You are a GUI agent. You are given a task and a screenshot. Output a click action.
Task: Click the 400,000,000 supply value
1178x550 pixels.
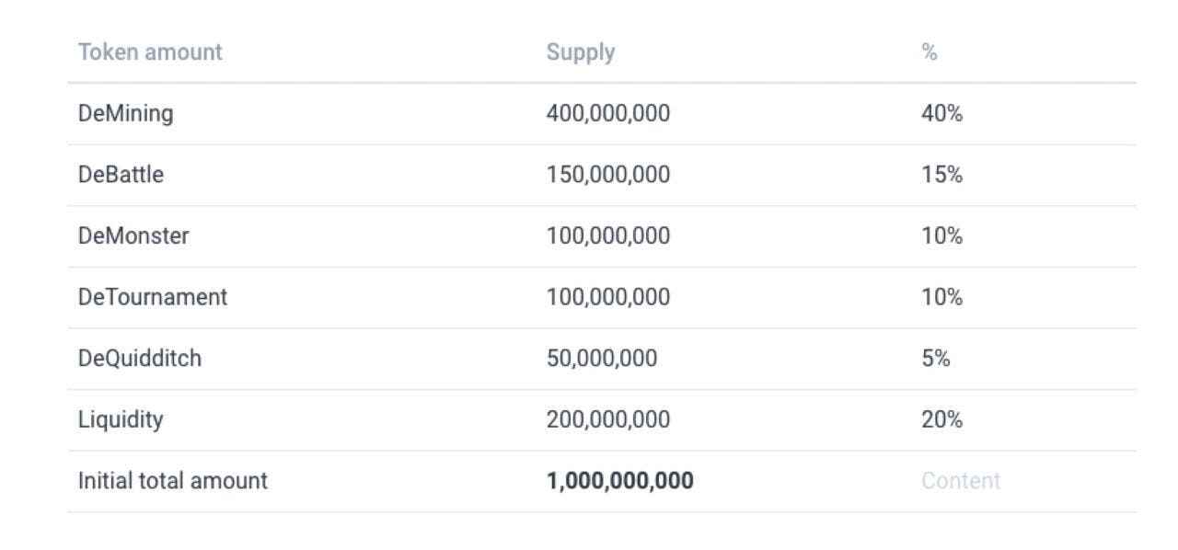tap(608, 114)
